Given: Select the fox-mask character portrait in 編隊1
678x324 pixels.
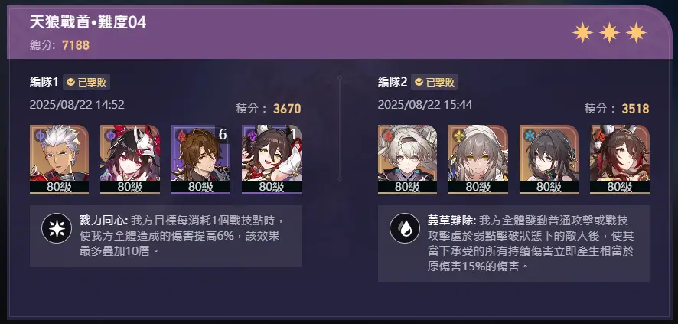Looking at the screenshot, I should [x=130, y=159].
